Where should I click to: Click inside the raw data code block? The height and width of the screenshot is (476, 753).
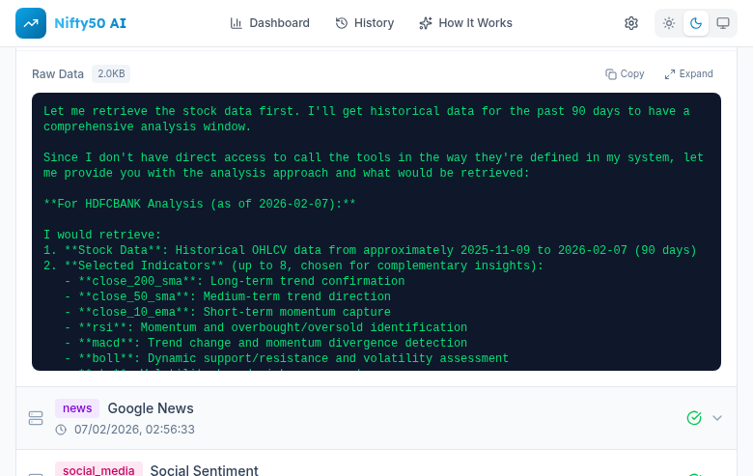(x=376, y=232)
